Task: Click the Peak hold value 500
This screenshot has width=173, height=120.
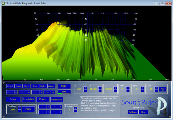Action: tap(13, 110)
